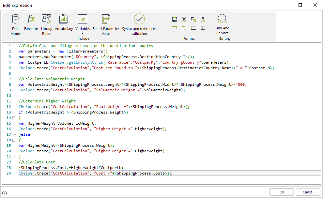The width and height of the screenshot is (323, 198).
Task: Confirm the expression with OK
Action: (282, 192)
